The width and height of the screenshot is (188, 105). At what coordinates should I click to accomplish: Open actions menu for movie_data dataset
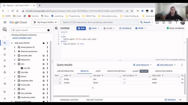47,85
